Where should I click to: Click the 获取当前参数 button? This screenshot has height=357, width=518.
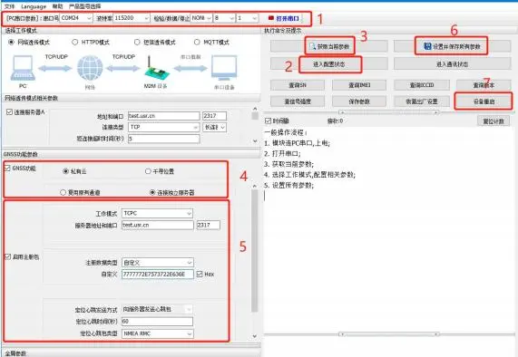[329, 46]
